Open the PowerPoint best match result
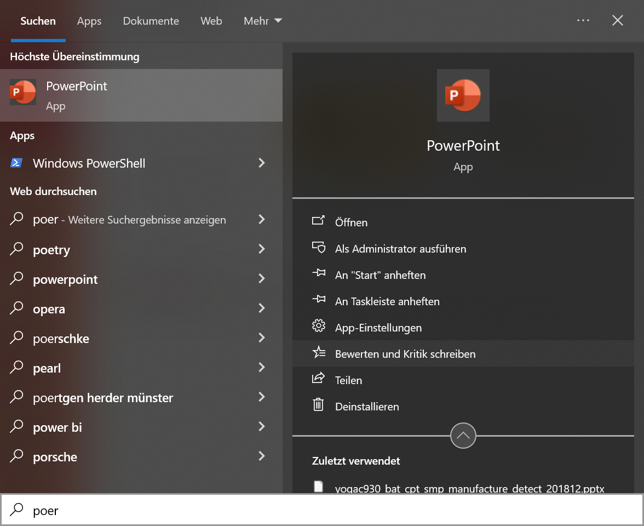 [x=141, y=95]
